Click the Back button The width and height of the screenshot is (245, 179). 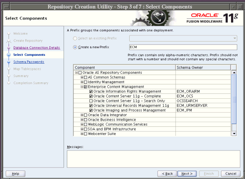pyautogui.click(x=167, y=174)
